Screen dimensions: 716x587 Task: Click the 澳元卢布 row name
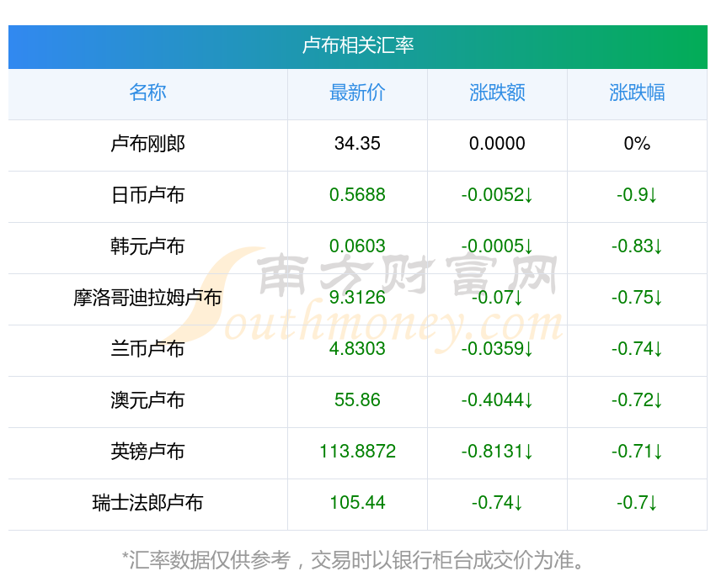[x=147, y=400]
